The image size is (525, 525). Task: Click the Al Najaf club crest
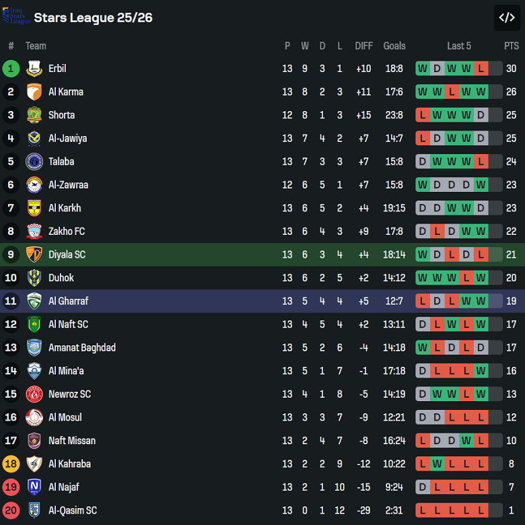point(34,487)
